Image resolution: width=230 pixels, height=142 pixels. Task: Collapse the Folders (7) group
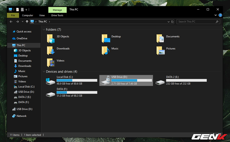tap(44, 29)
